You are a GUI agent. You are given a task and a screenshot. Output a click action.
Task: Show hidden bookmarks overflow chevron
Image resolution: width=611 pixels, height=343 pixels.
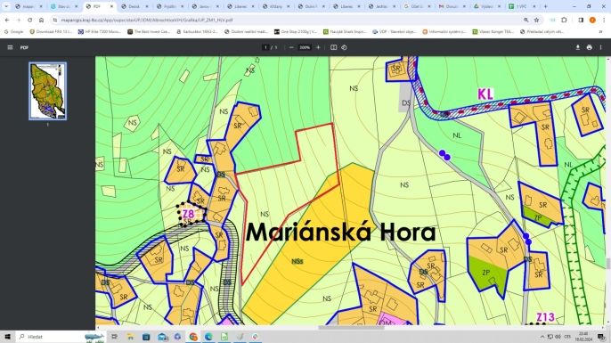click(x=600, y=31)
